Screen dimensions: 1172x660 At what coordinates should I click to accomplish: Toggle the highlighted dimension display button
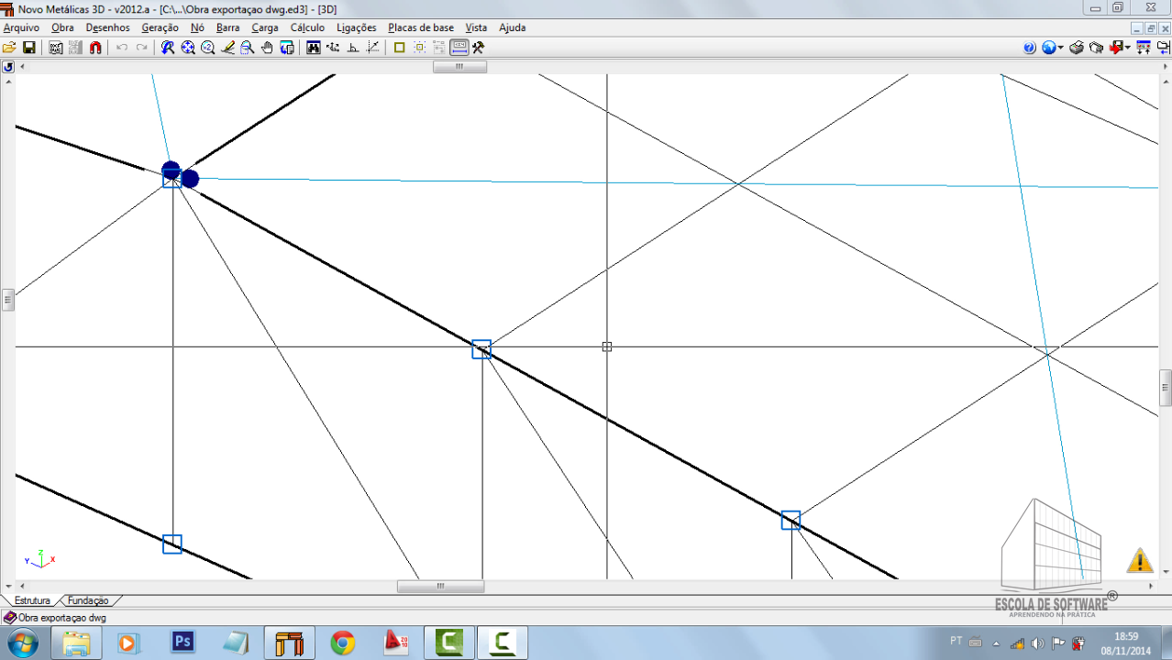(x=459, y=48)
